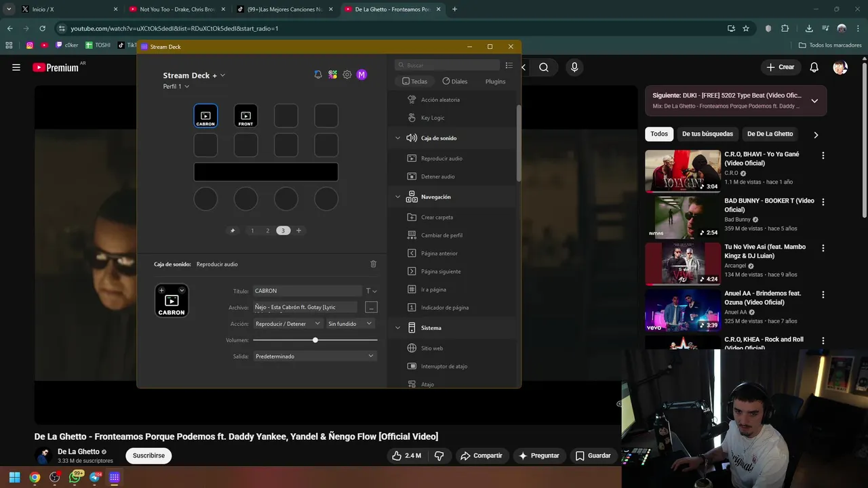Open Stream Deck settings gear
This screenshot has width=868, height=488.
[347, 75]
